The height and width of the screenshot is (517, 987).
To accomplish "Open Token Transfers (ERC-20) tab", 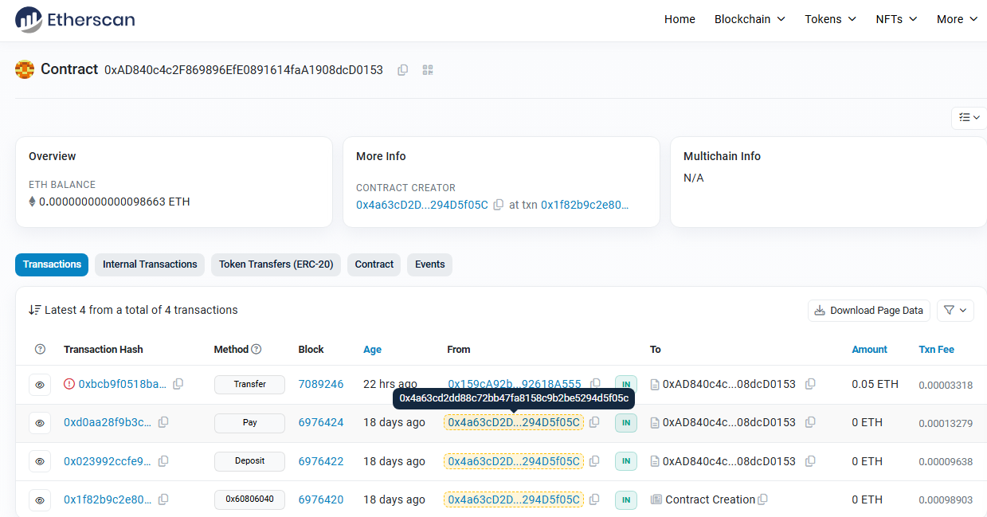I will [x=276, y=264].
